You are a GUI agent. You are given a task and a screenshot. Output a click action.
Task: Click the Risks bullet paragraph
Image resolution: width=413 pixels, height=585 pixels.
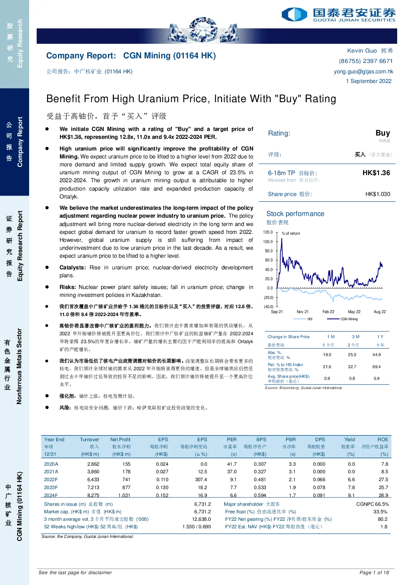pos(156,291)
